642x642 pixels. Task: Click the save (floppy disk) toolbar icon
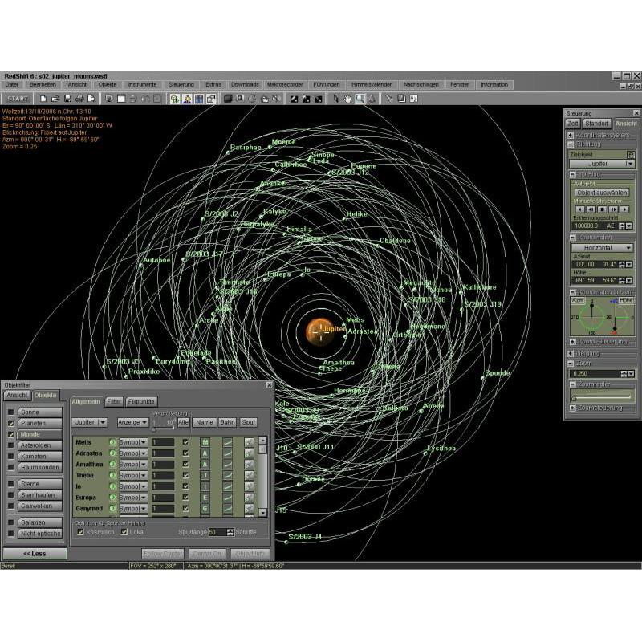click(67, 99)
